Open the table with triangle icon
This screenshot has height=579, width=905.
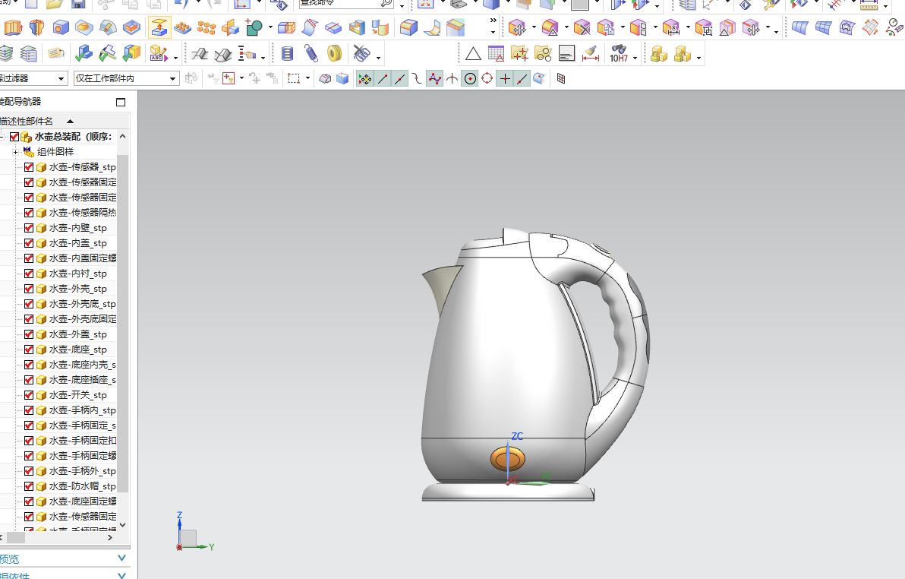click(x=496, y=54)
